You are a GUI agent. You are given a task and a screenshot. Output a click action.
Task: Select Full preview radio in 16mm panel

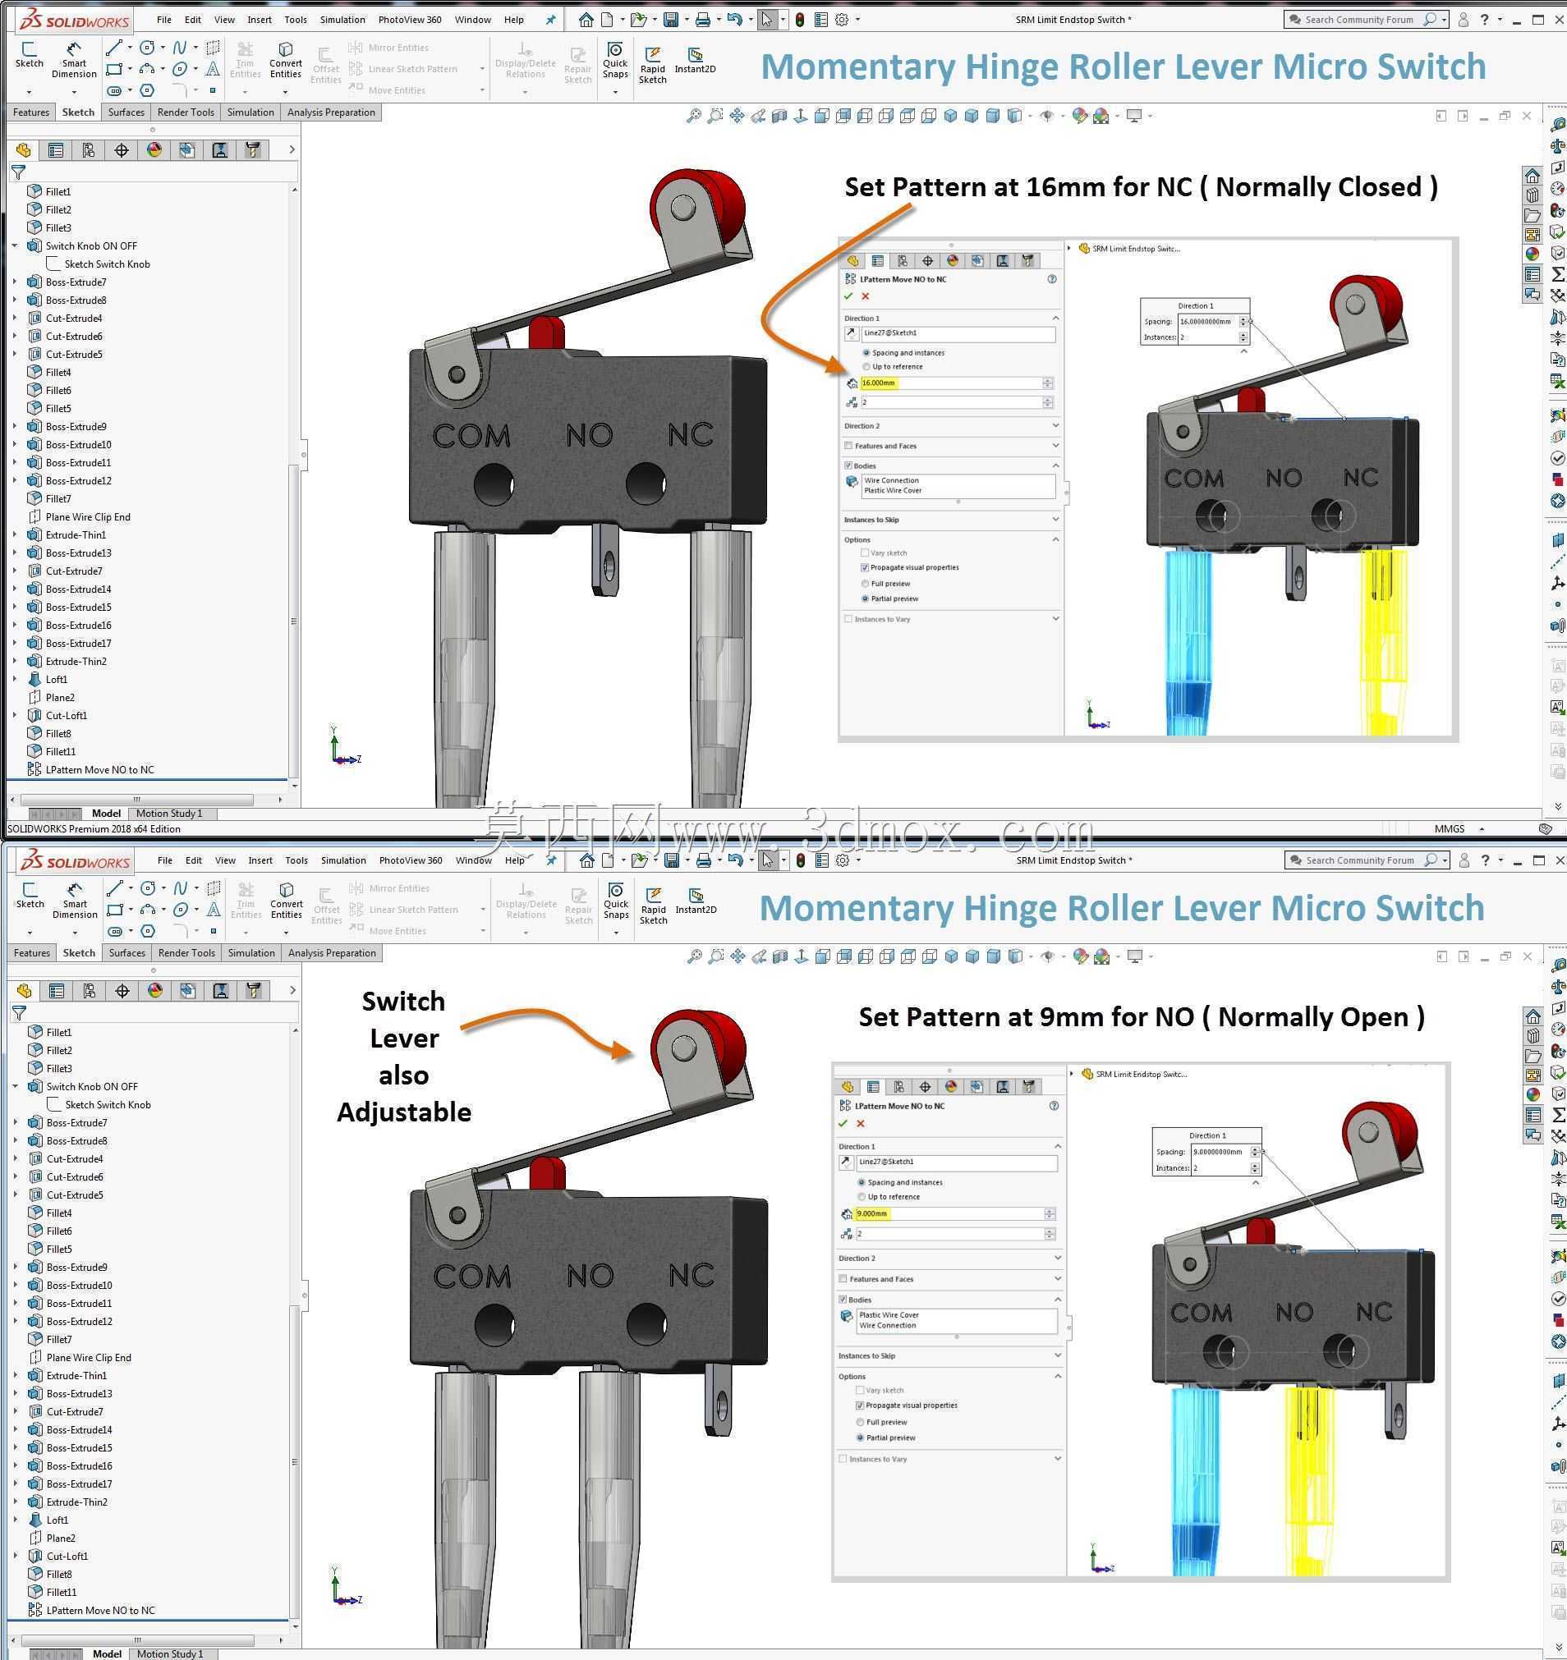(866, 584)
